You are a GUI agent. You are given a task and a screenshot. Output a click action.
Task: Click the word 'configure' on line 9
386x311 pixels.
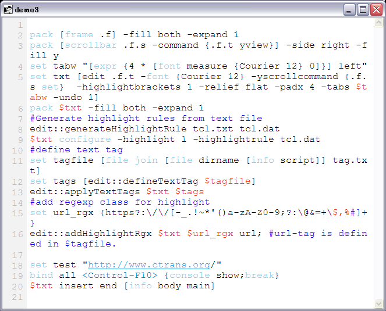85,140
